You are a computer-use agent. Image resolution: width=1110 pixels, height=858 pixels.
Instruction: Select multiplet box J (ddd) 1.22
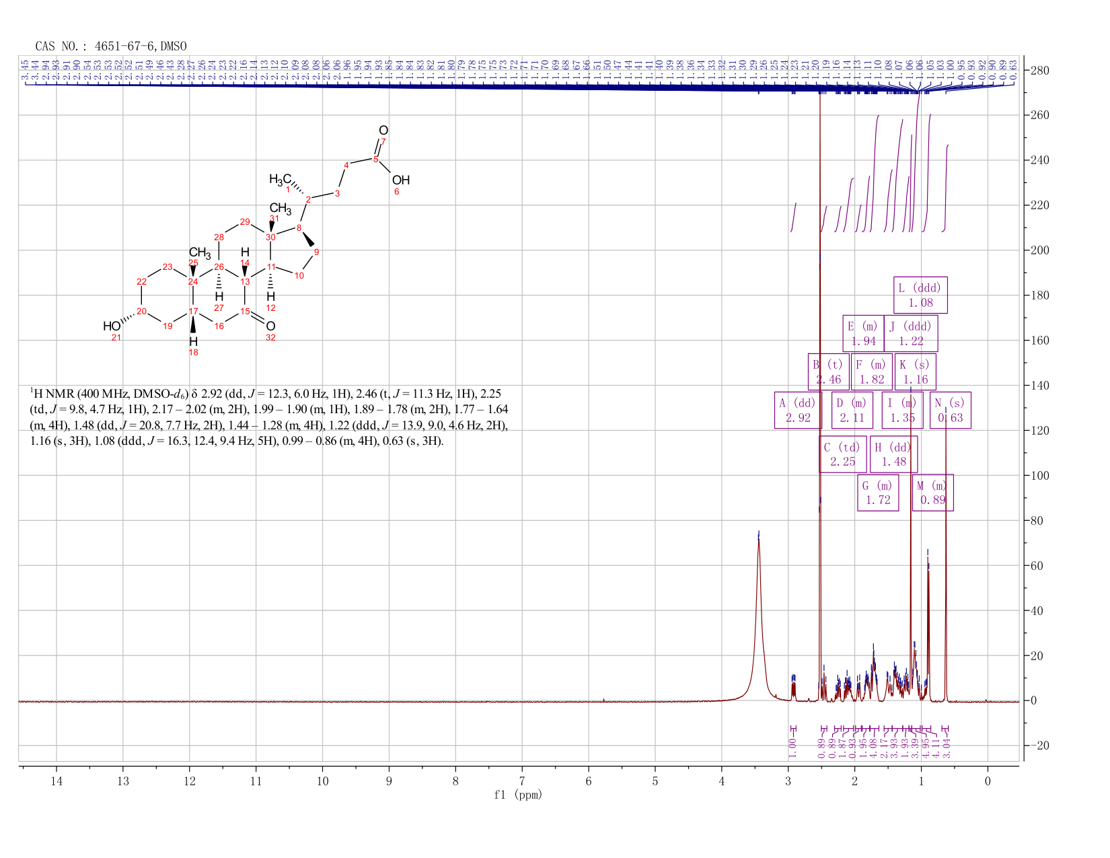(911, 333)
